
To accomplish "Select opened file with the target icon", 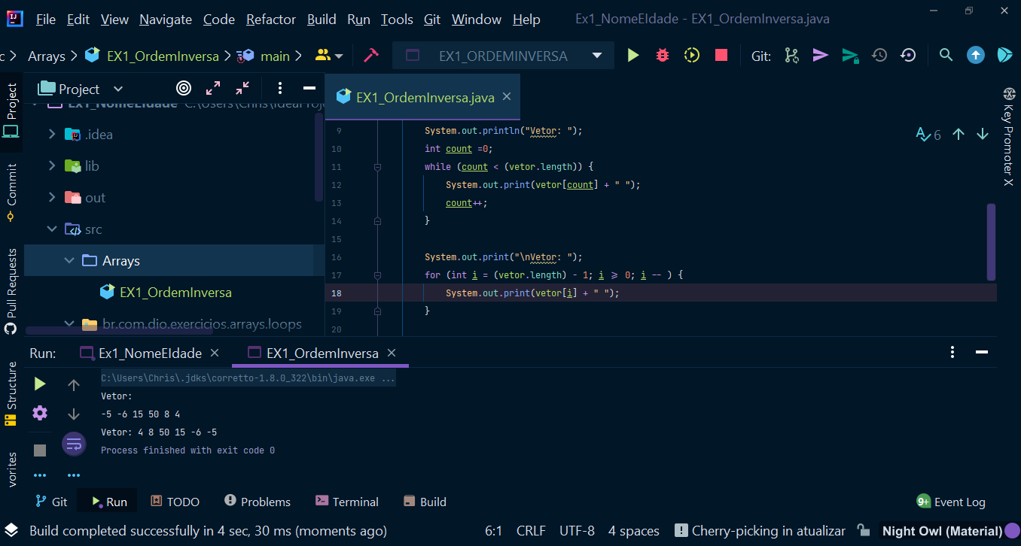I will tap(184, 88).
